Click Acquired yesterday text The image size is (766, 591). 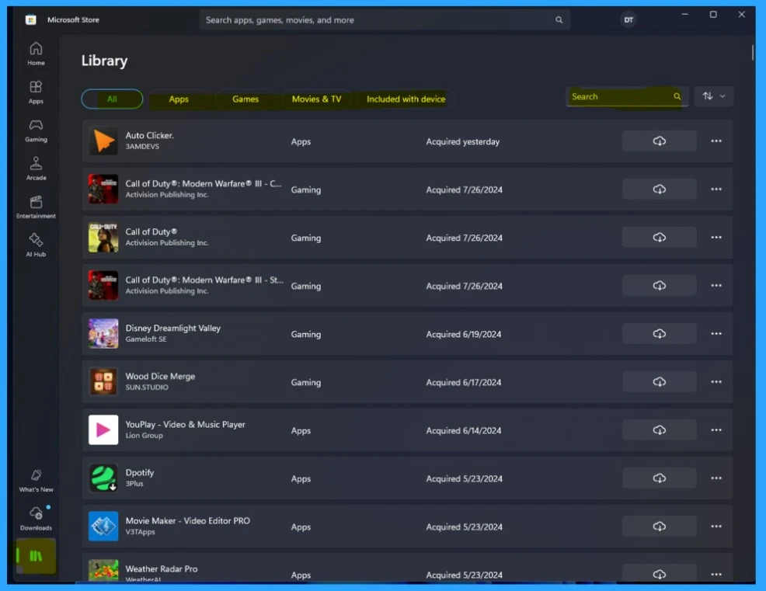coord(462,141)
